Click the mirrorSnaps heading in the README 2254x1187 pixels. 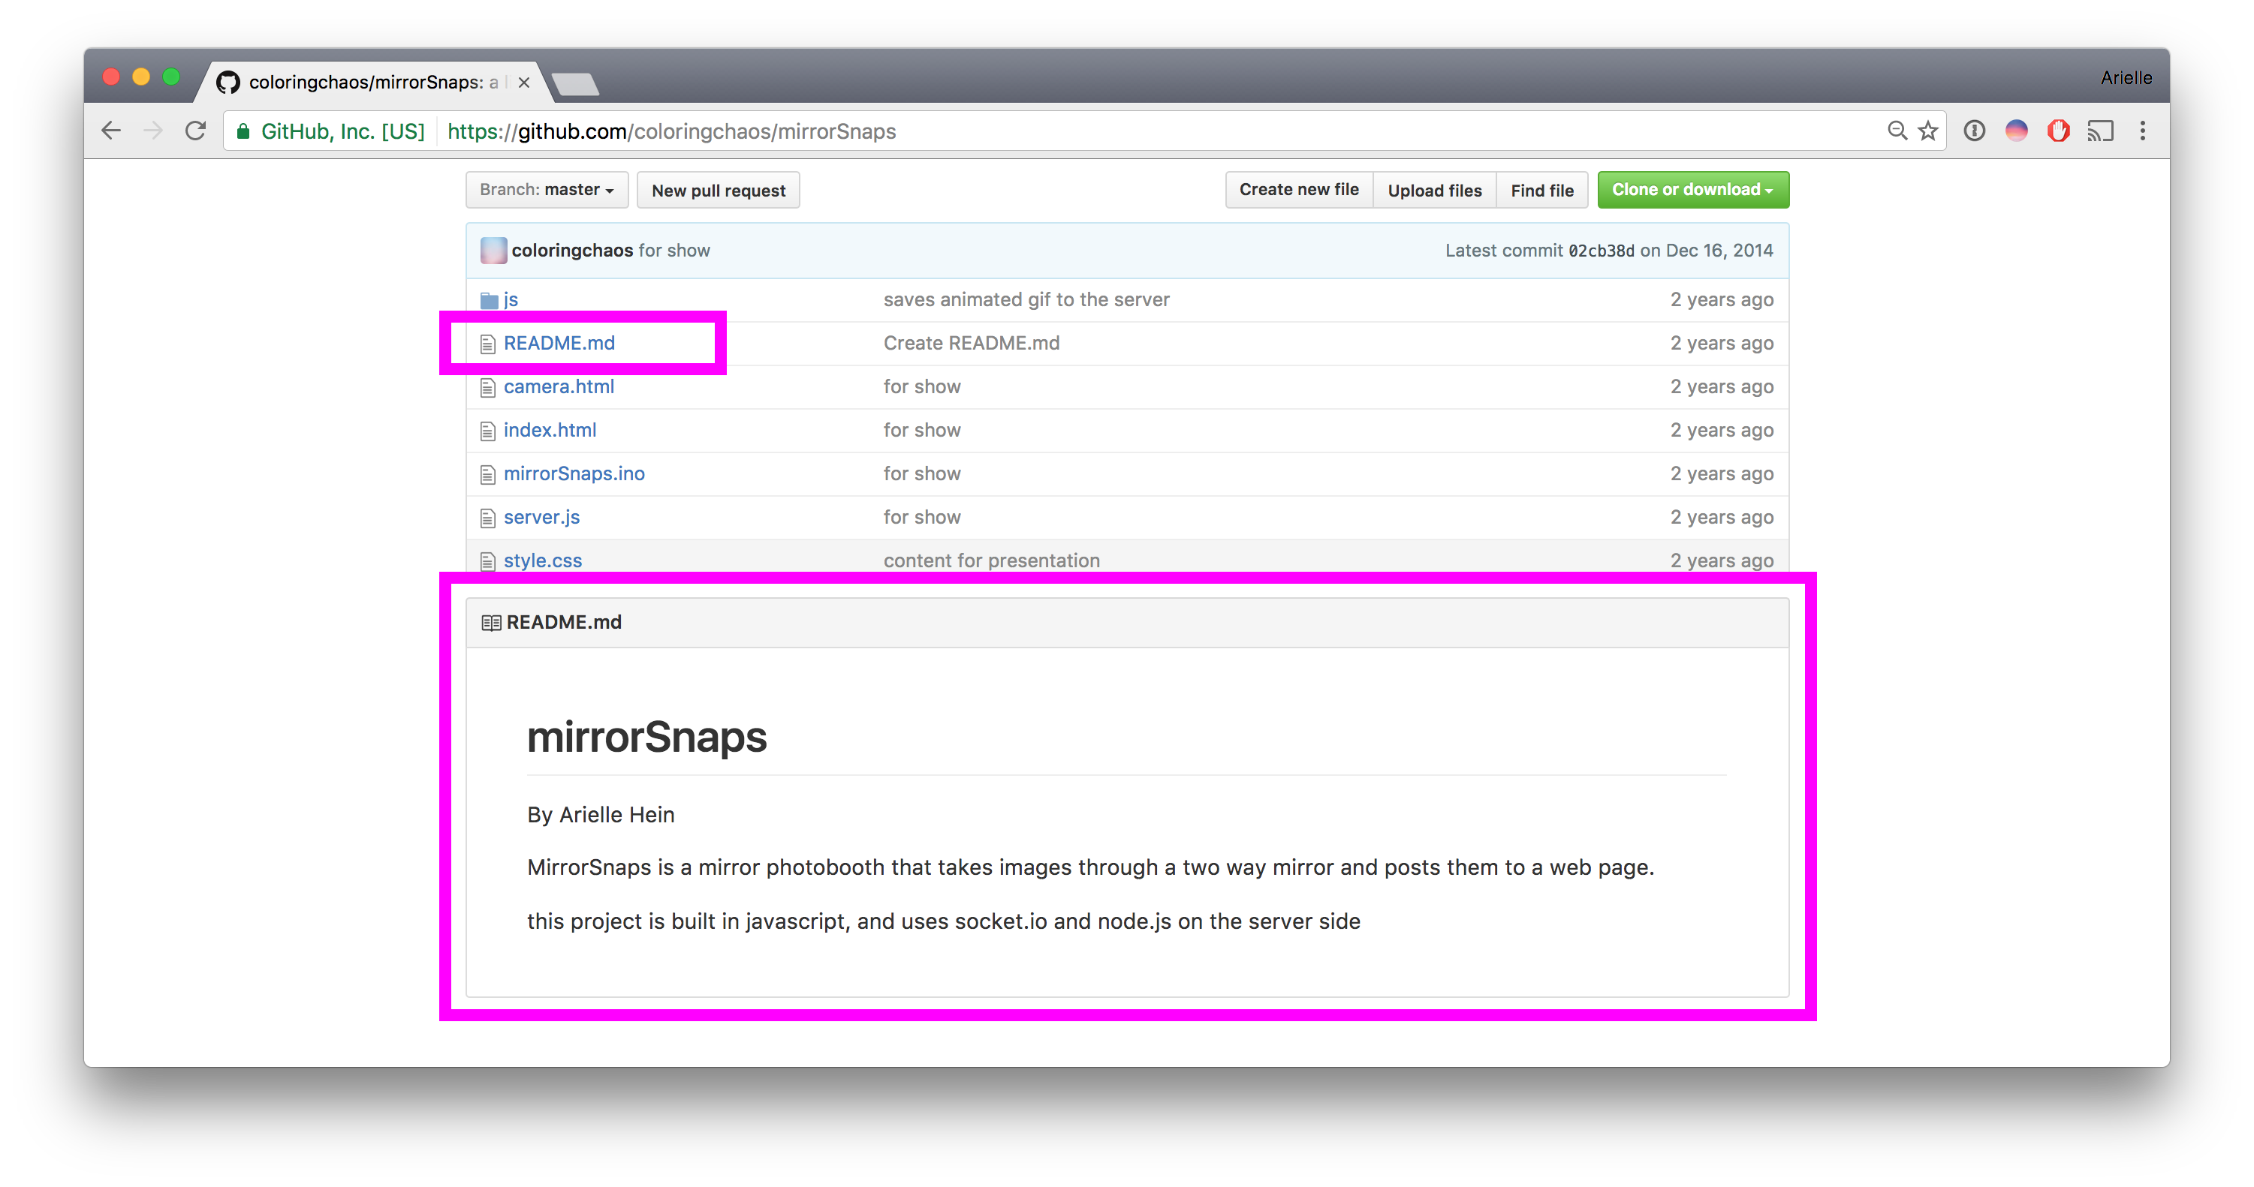[x=646, y=737]
